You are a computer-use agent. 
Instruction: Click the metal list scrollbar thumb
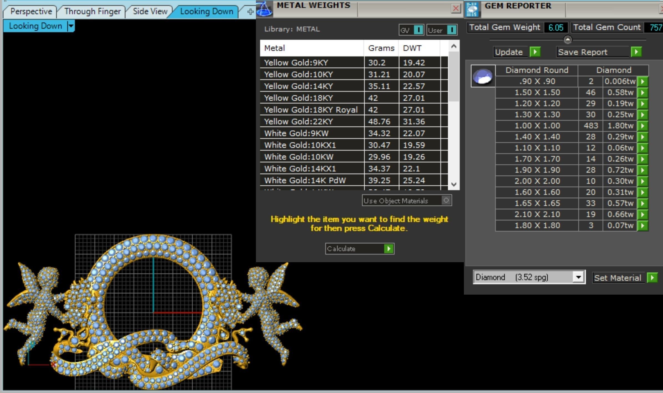454,77
